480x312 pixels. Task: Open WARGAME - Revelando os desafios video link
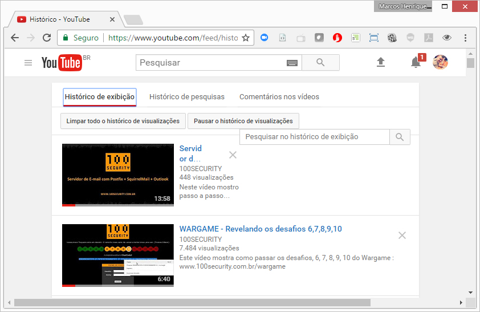tap(261, 229)
